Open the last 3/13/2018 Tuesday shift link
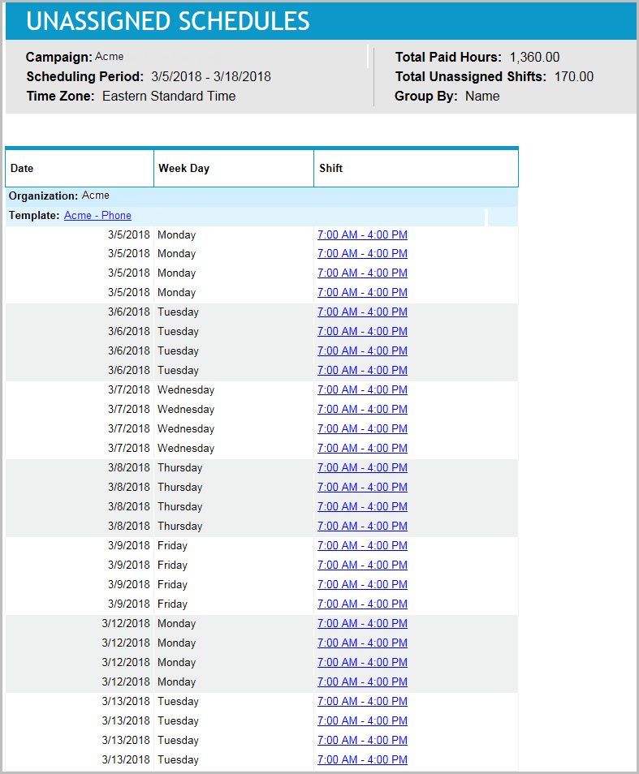 (x=362, y=760)
